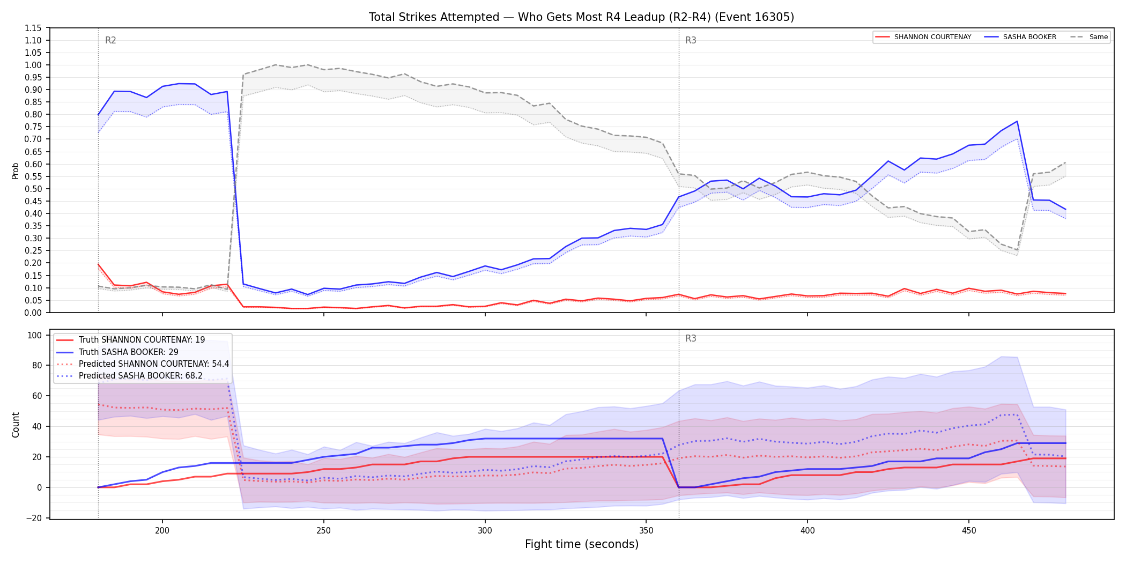Click the SHANNON COURTENAY legend entry in top chart
Image resolution: width=1126 pixels, height=563 pixels.
[923, 37]
